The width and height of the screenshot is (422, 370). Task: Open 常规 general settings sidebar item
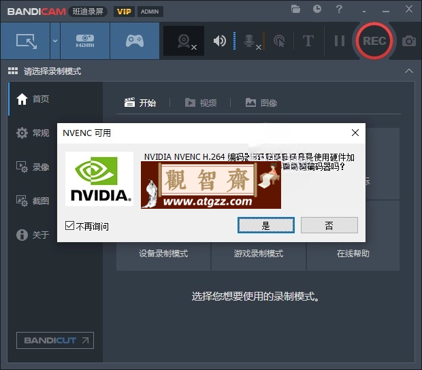point(33,133)
